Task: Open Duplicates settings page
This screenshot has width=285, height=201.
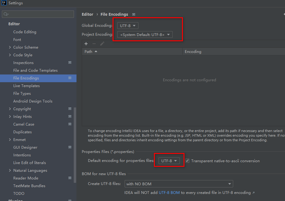Action: (x=22, y=132)
